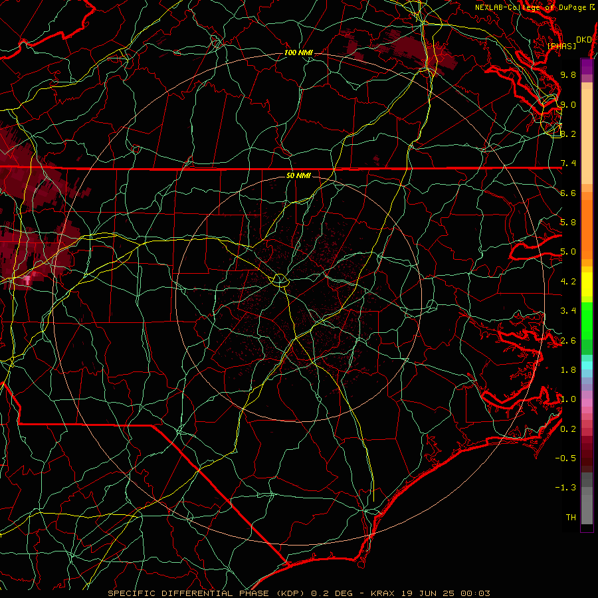Click the 6.6 legend value

[568, 193]
